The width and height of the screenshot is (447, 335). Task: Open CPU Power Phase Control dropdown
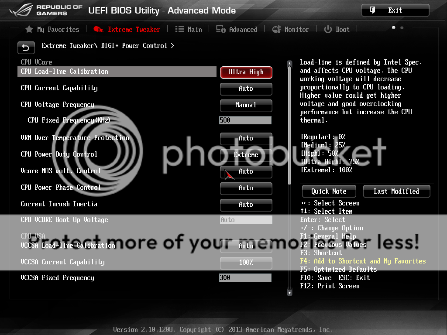(246, 188)
